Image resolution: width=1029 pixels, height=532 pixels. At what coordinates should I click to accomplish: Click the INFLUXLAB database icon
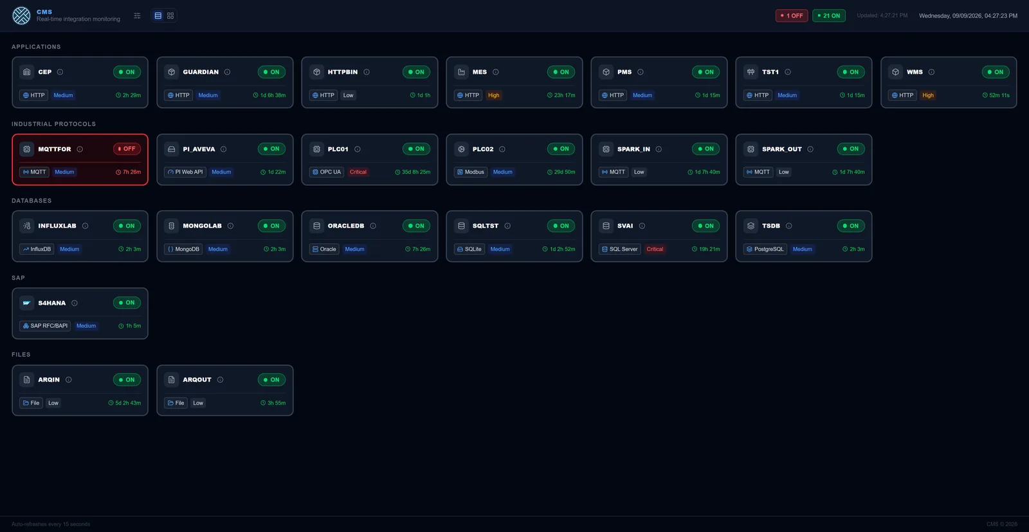click(26, 226)
